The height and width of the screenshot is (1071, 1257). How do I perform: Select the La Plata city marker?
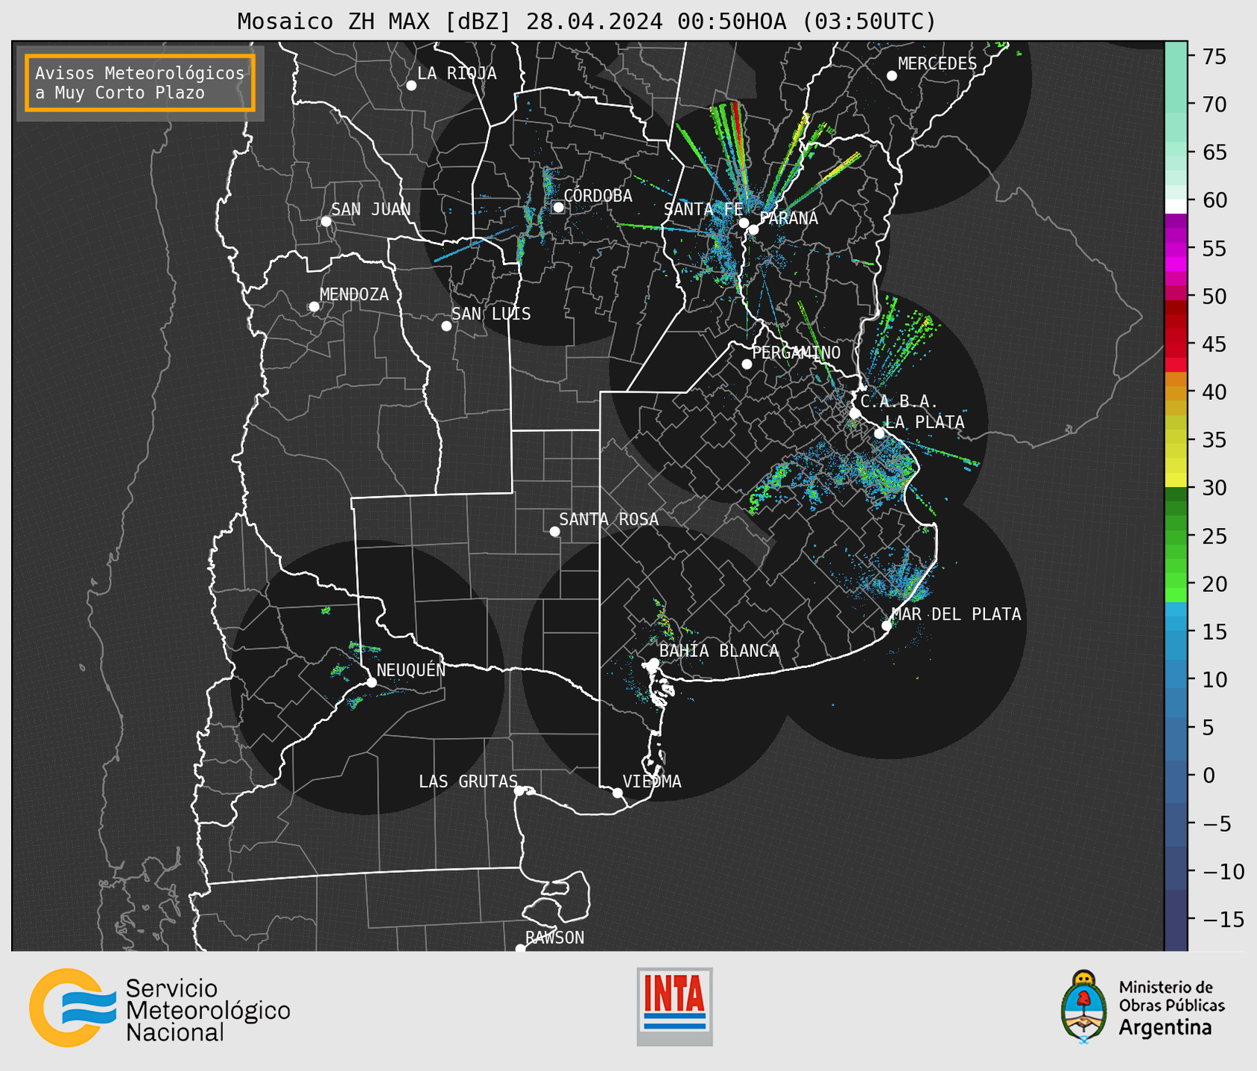click(879, 433)
